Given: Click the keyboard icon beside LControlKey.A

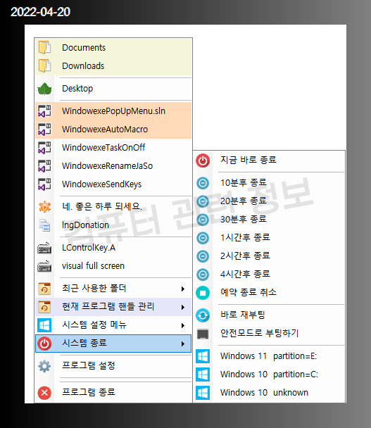Looking at the screenshot, I should (x=44, y=248).
